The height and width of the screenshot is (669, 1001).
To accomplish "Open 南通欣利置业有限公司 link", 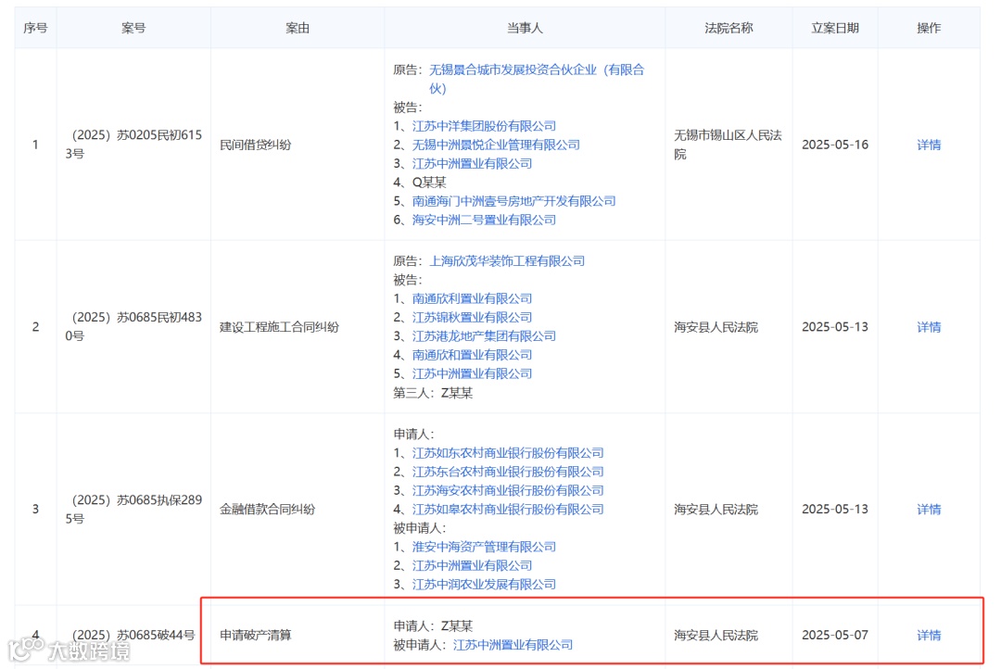I will tap(472, 298).
